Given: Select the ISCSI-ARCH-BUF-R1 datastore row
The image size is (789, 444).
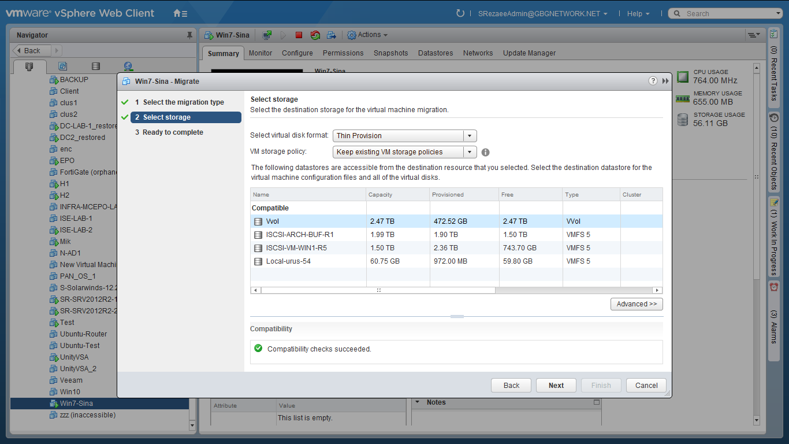Looking at the screenshot, I should click(456, 235).
